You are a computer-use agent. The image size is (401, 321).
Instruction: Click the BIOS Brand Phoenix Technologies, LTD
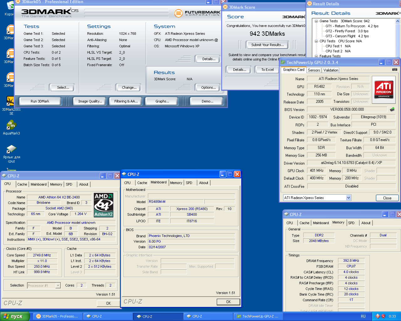[x=191, y=236]
